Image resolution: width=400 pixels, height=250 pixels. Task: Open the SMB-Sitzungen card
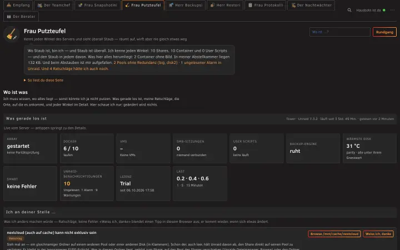[200, 148]
